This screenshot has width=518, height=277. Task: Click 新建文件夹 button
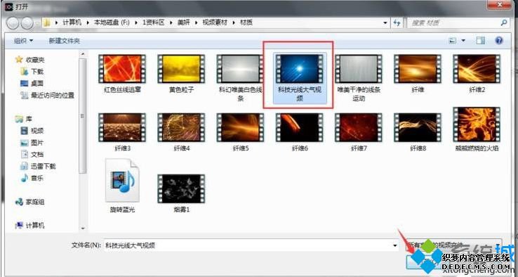[x=65, y=41]
